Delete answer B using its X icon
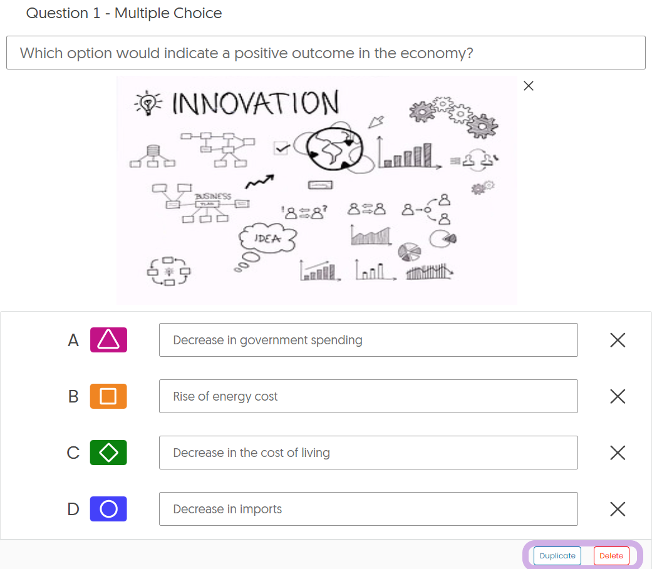Image resolution: width=652 pixels, height=569 pixels. pos(618,396)
